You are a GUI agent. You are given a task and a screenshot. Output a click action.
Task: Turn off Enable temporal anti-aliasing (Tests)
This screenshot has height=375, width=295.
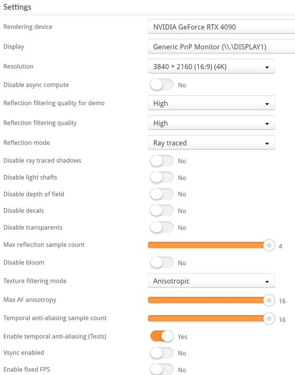tap(161, 336)
